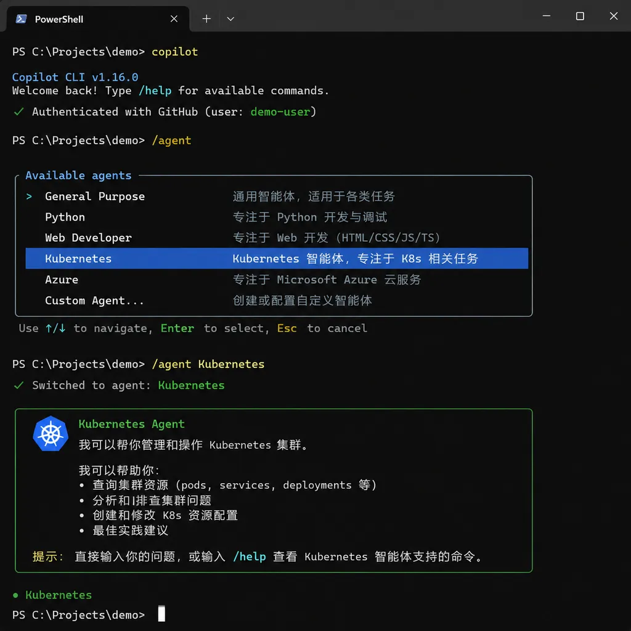Click the demo-user username
The width and height of the screenshot is (631, 631).
[x=280, y=112]
